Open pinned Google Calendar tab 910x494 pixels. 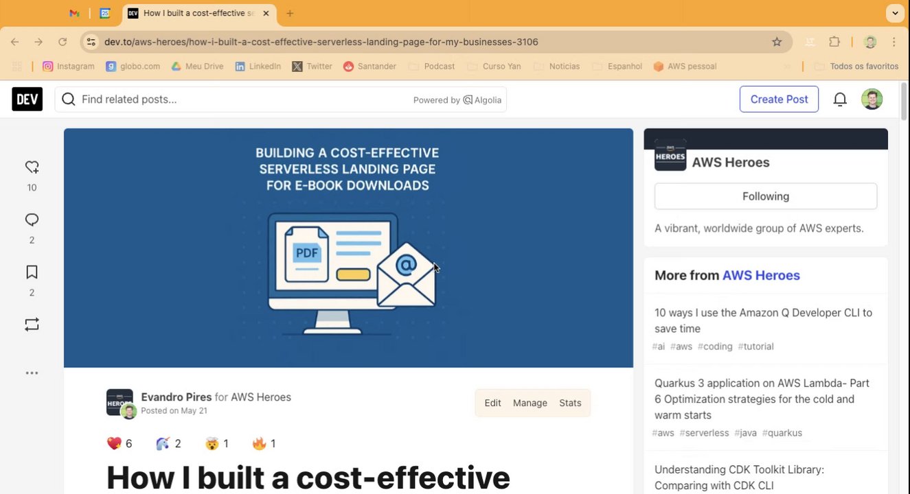[x=105, y=13]
